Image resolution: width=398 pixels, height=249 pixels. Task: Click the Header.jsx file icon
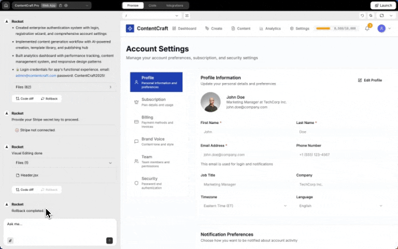coord(18,175)
